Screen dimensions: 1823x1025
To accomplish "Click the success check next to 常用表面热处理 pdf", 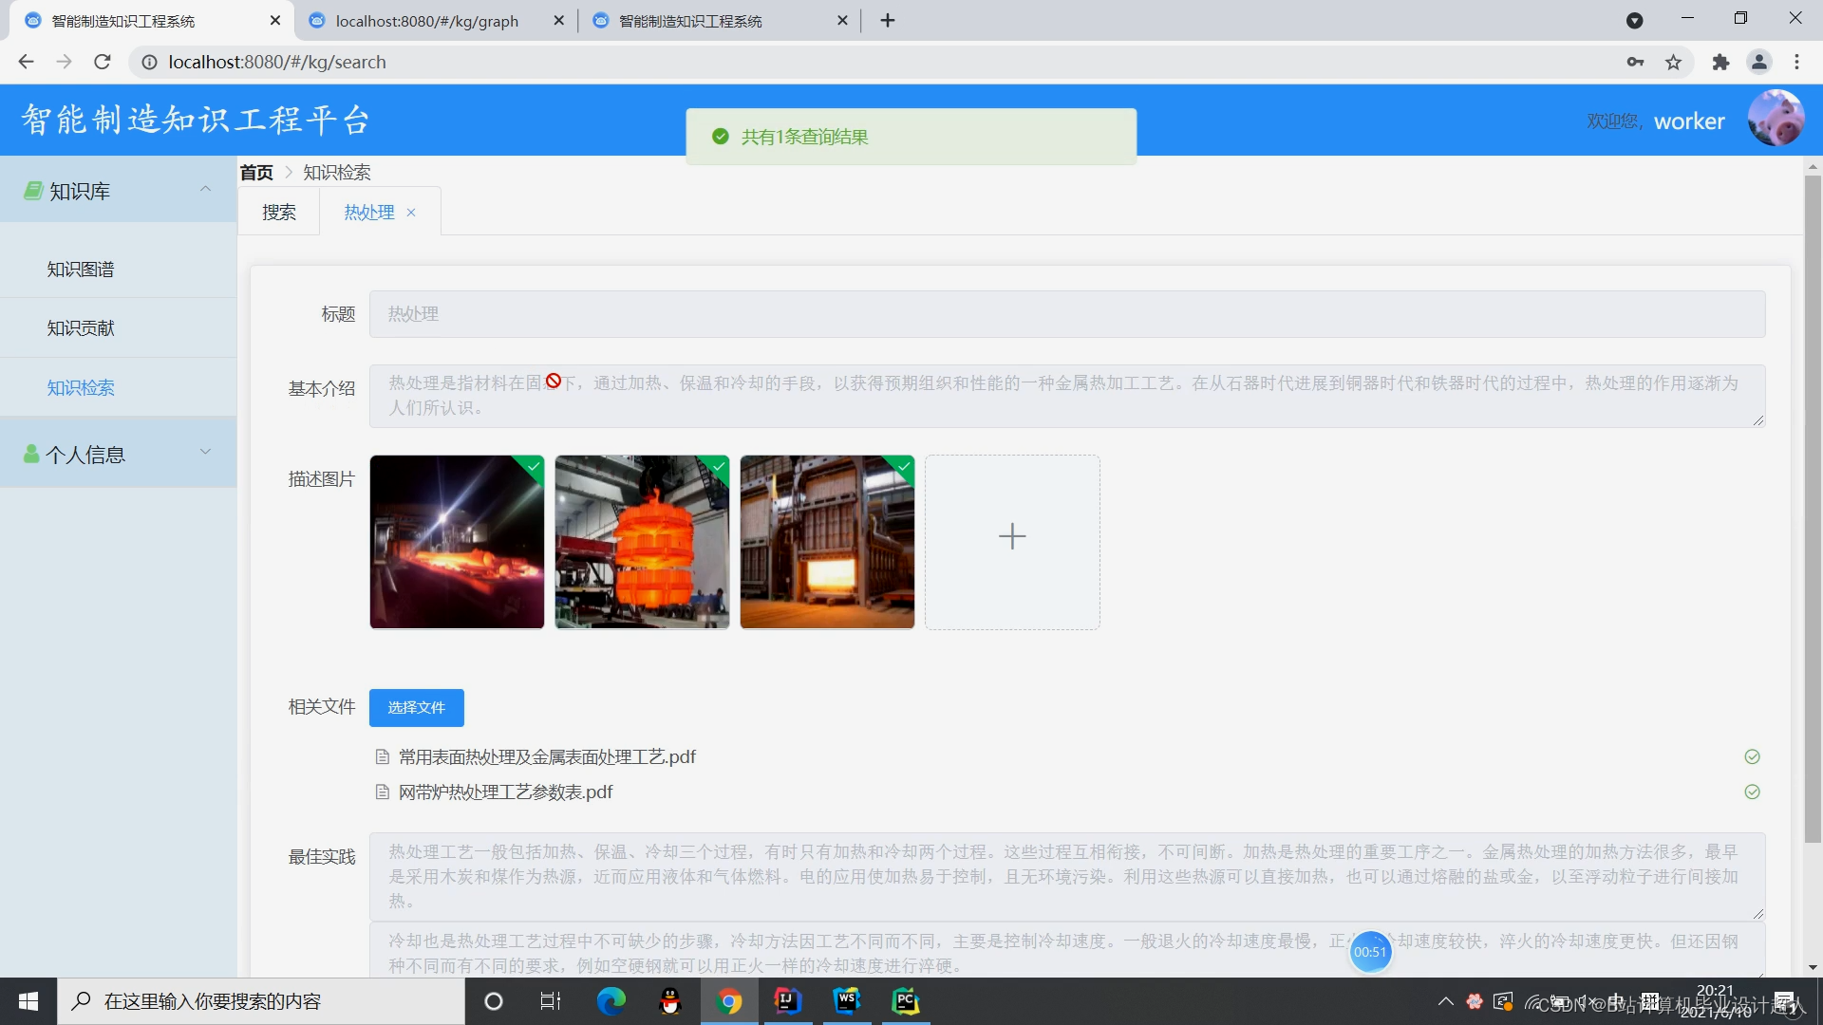I will [1752, 757].
